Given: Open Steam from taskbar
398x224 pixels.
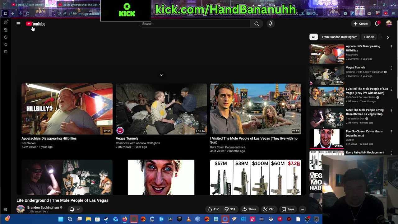Looking at the screenshot, I should tap(106, 219).
